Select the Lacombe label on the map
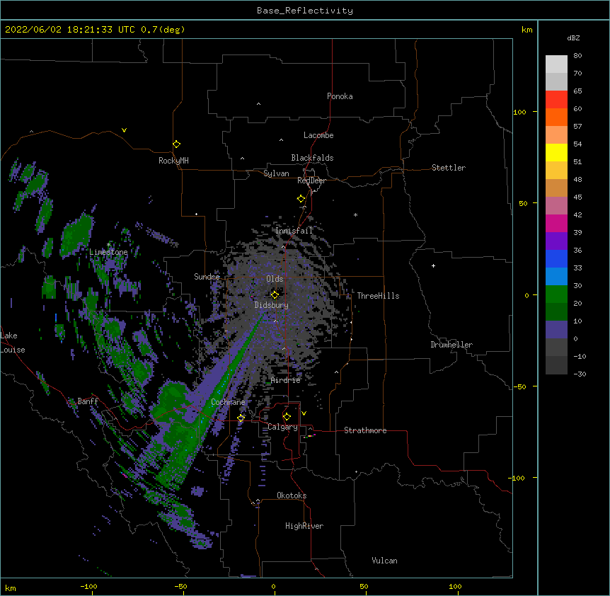 (318, 135)
